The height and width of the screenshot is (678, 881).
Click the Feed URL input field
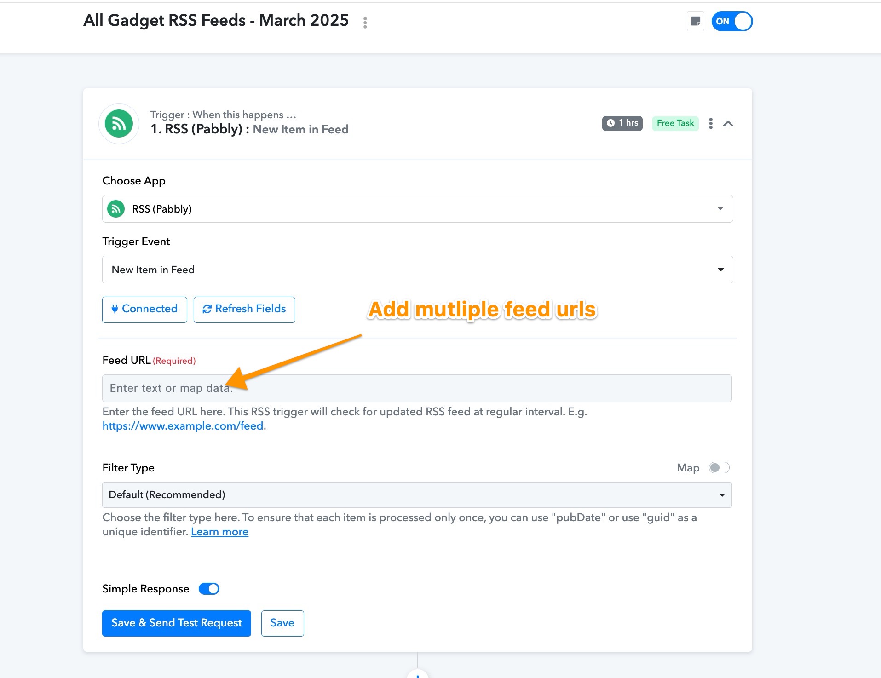417,388
